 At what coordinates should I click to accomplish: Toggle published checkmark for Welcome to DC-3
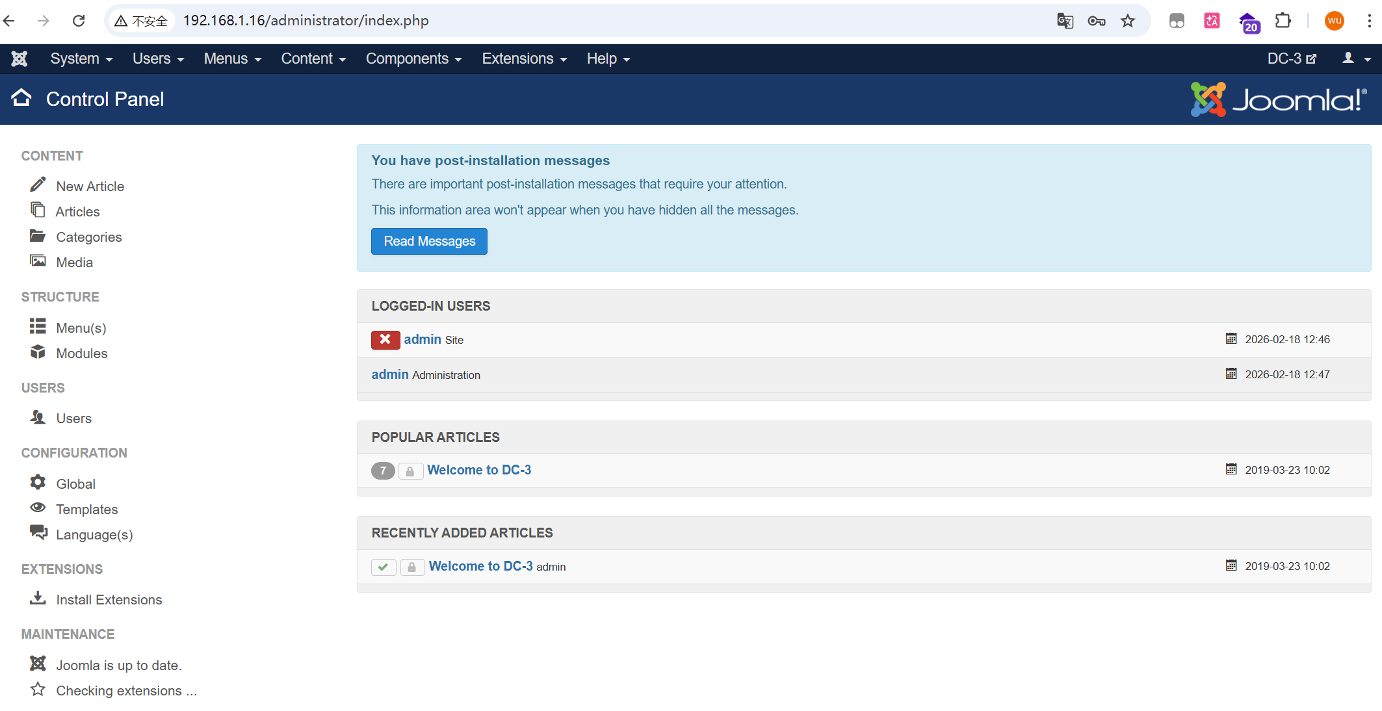tap(384, 567)
